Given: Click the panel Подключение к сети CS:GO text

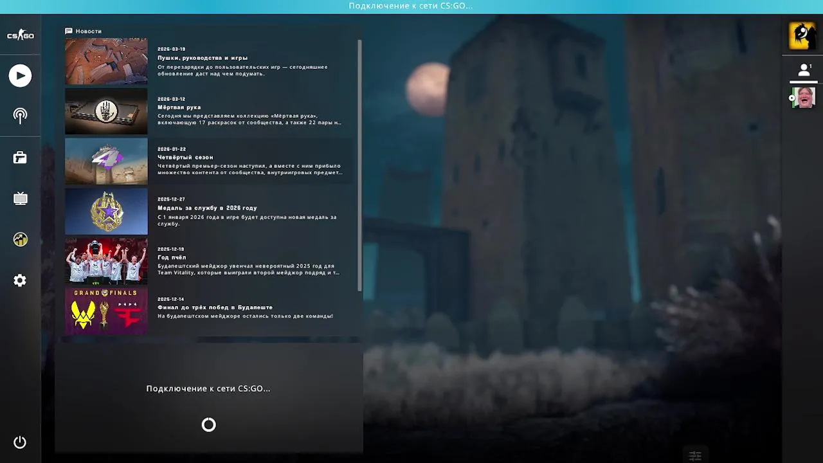Looking at the screenshot, I should click(x=208, y=388).
